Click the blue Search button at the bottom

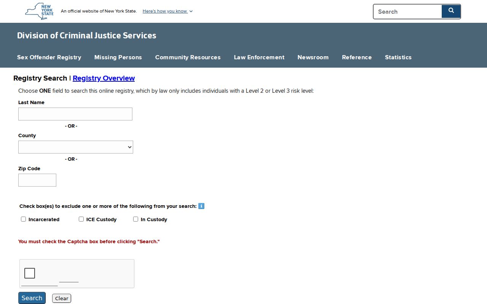(32, 298)
